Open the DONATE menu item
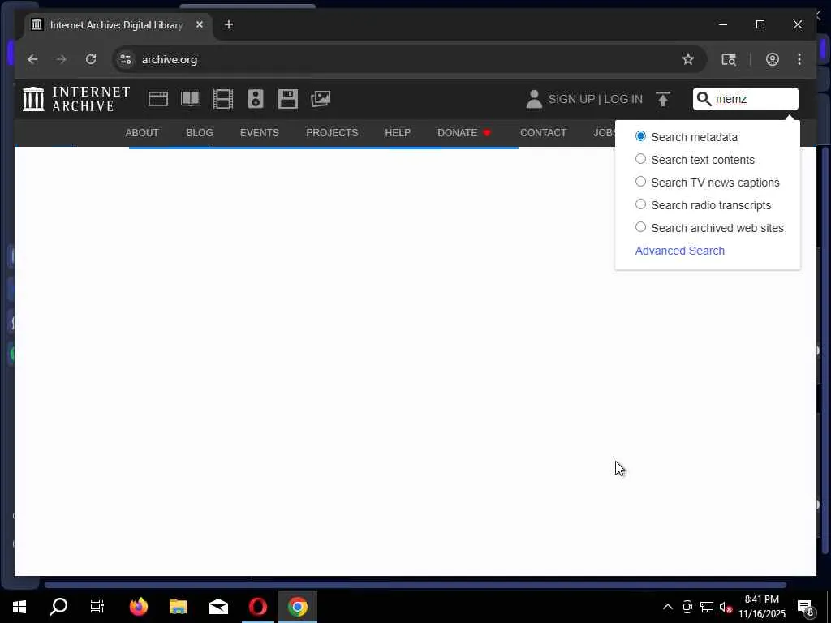The width and height of the screenshot is (831, 623). click(464, 132)
